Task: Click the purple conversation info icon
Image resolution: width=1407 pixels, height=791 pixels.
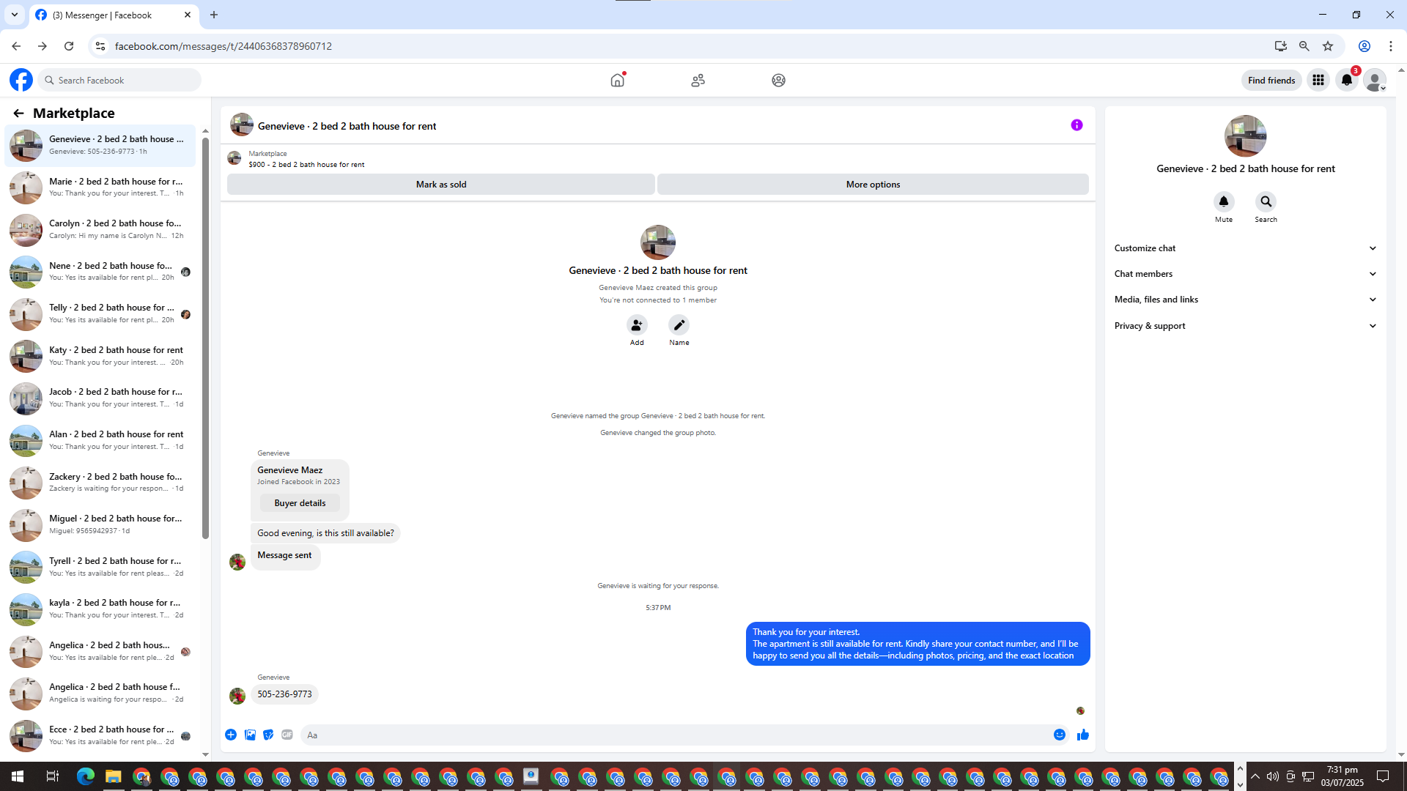Action: pyautogui.click(x=1077, y=125)
